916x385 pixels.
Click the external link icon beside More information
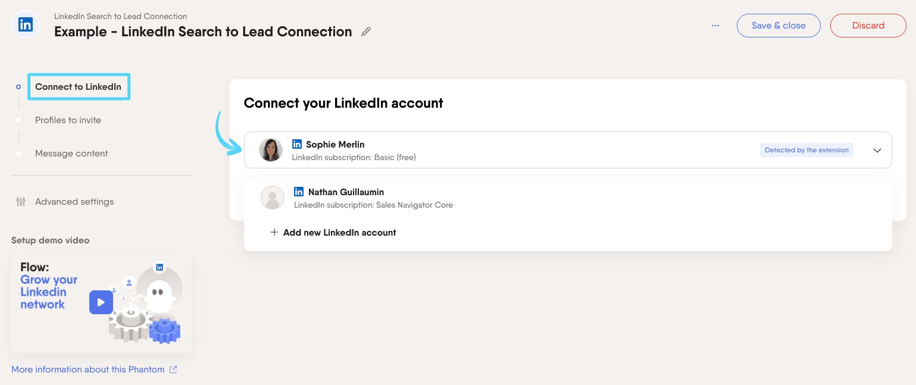(173, 370)
